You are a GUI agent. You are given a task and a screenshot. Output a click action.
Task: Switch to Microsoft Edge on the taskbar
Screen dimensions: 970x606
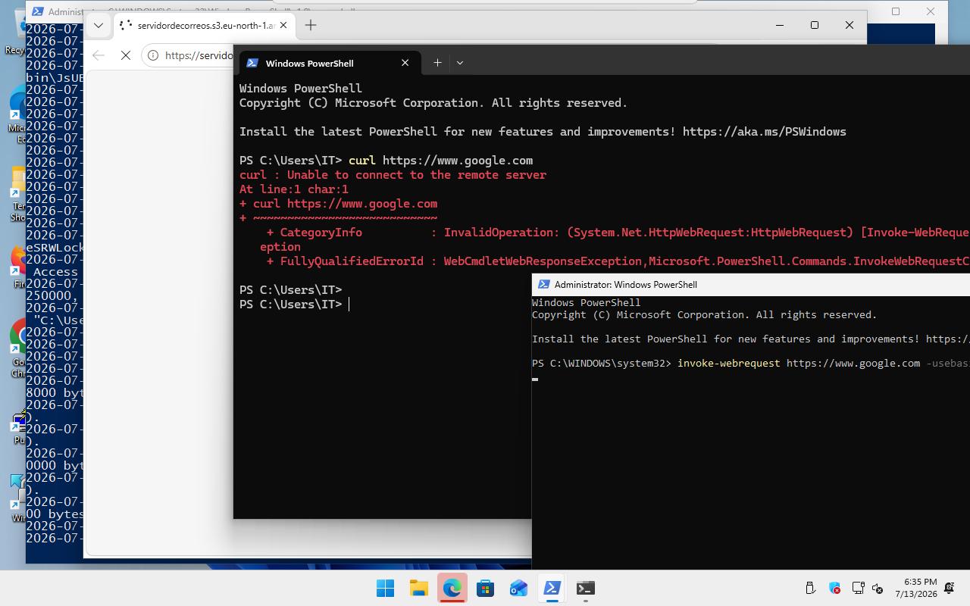click(452, 589)
